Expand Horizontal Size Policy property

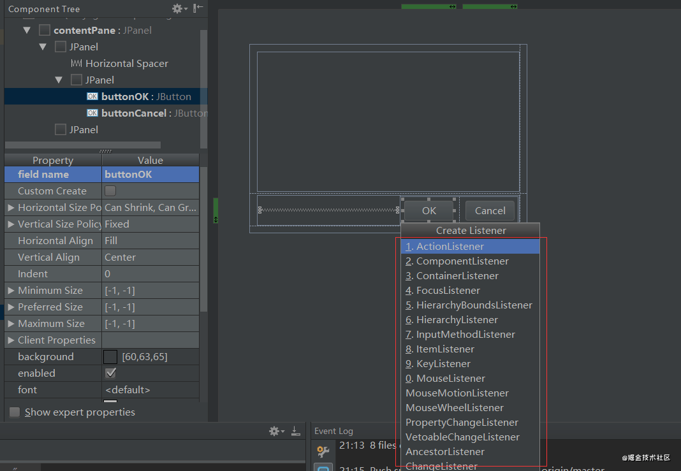11,208
